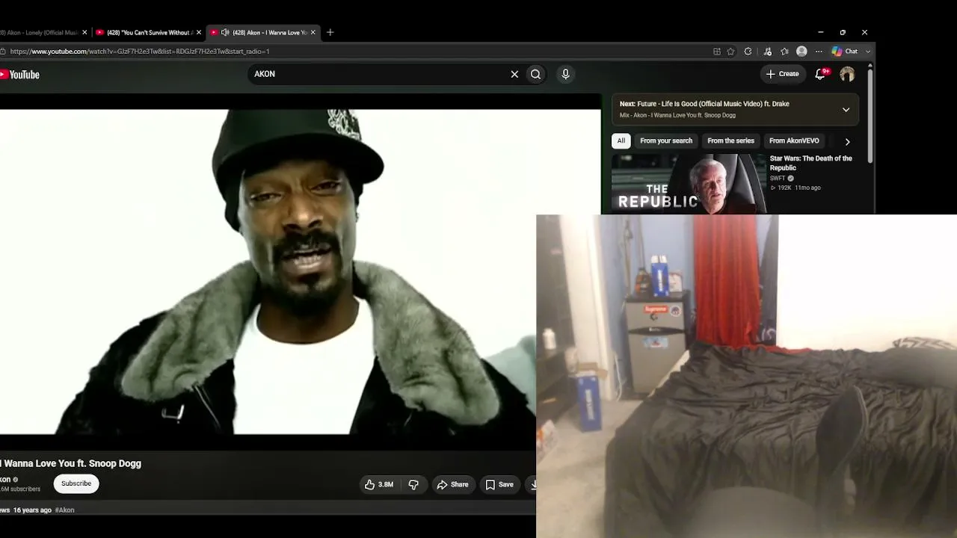Image resolution: width=957 pixels, height=538 pixels.
Task: Click the "192K" view count text
Action: (784, 188)
